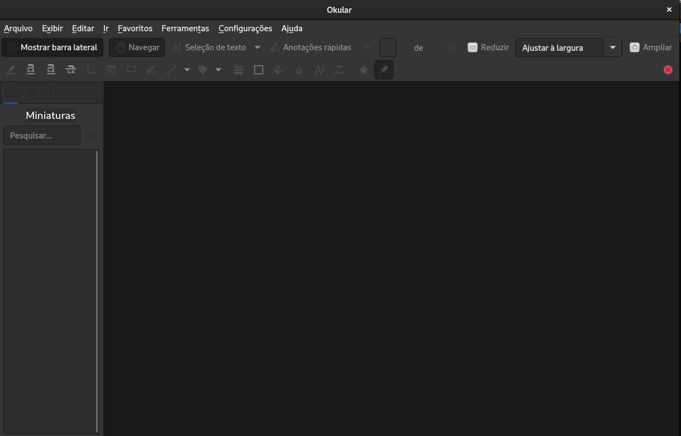
Task: Select the Popup Note speech-bubble tool
Action: [131, 70]
